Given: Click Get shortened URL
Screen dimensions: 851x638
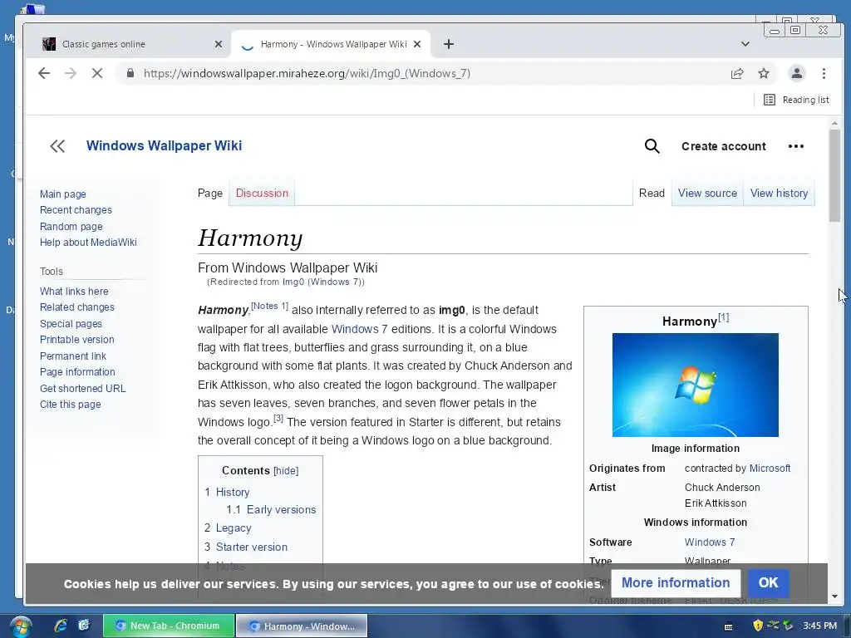Looking at the screenshot, I should coord(82,389).
